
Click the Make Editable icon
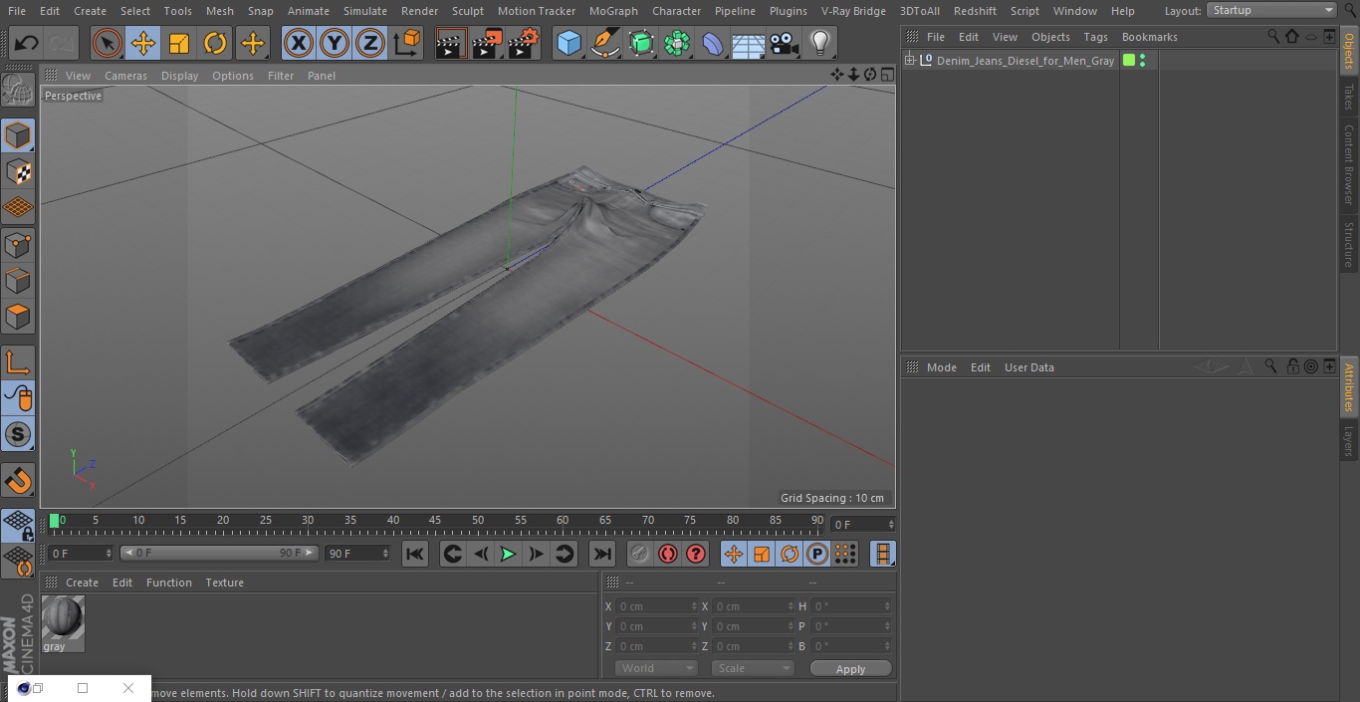[x=18, y=92]
